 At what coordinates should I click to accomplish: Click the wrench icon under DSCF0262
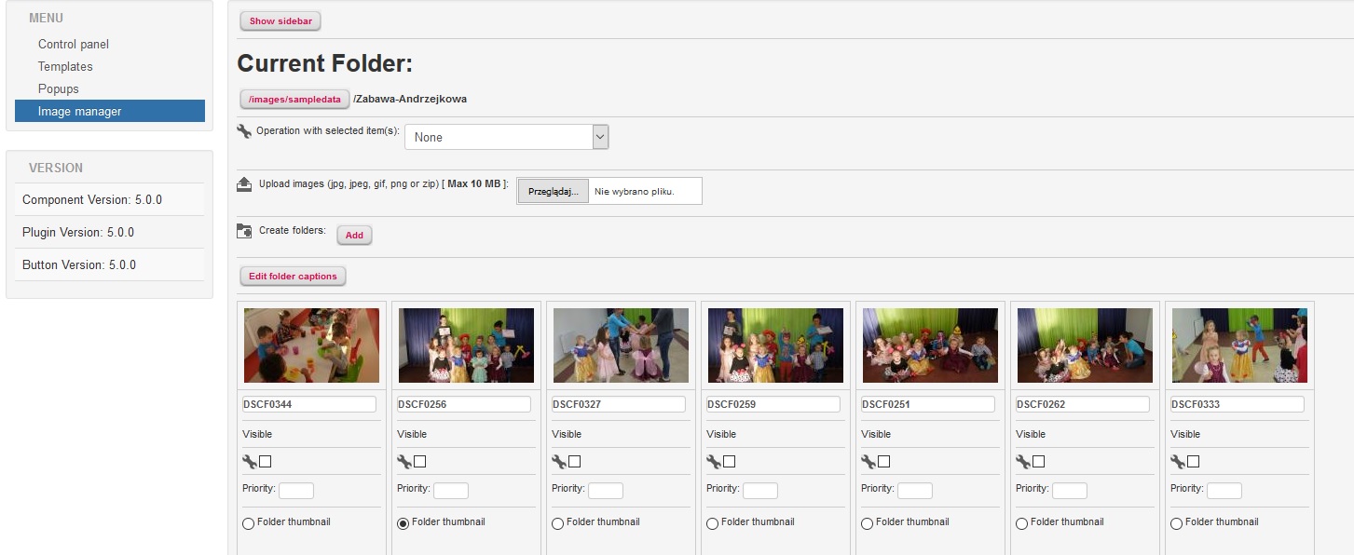coord(1023,461)
